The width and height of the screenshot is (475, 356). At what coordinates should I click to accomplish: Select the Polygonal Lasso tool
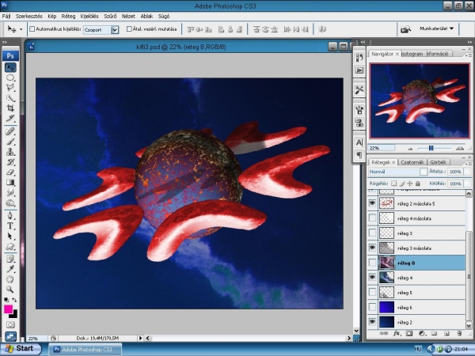pyautogui.click(x=10, y=88)
